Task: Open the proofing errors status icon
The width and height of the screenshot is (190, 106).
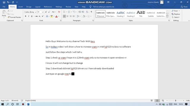Action: (x=22, y=100)
